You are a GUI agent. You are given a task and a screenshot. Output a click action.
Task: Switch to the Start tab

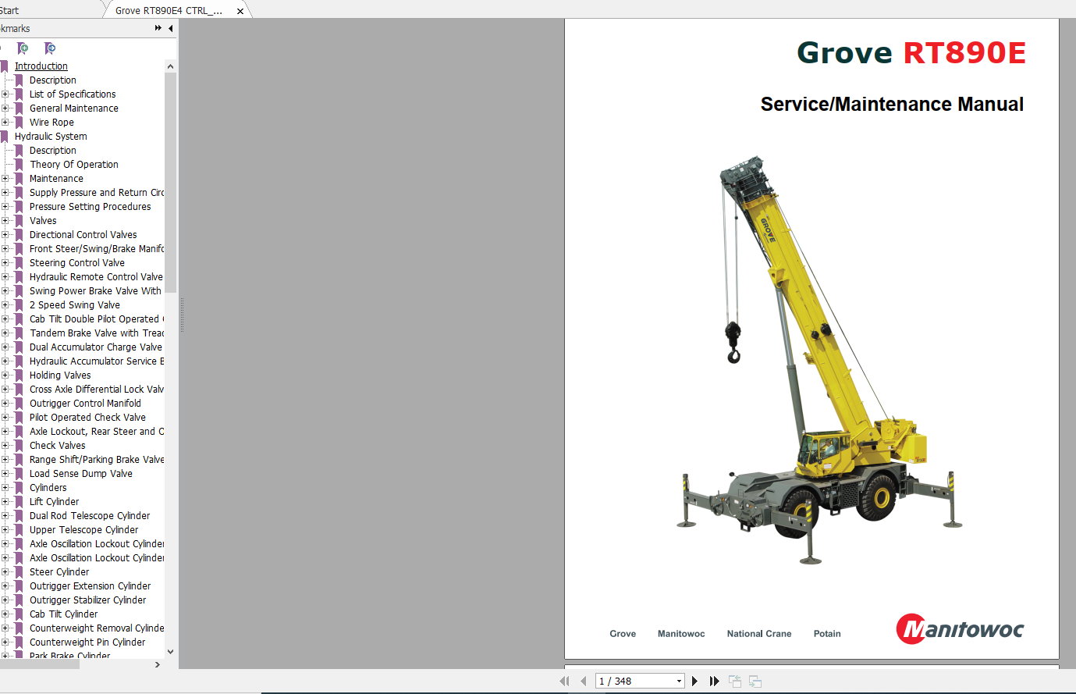(x=9, y=11)
